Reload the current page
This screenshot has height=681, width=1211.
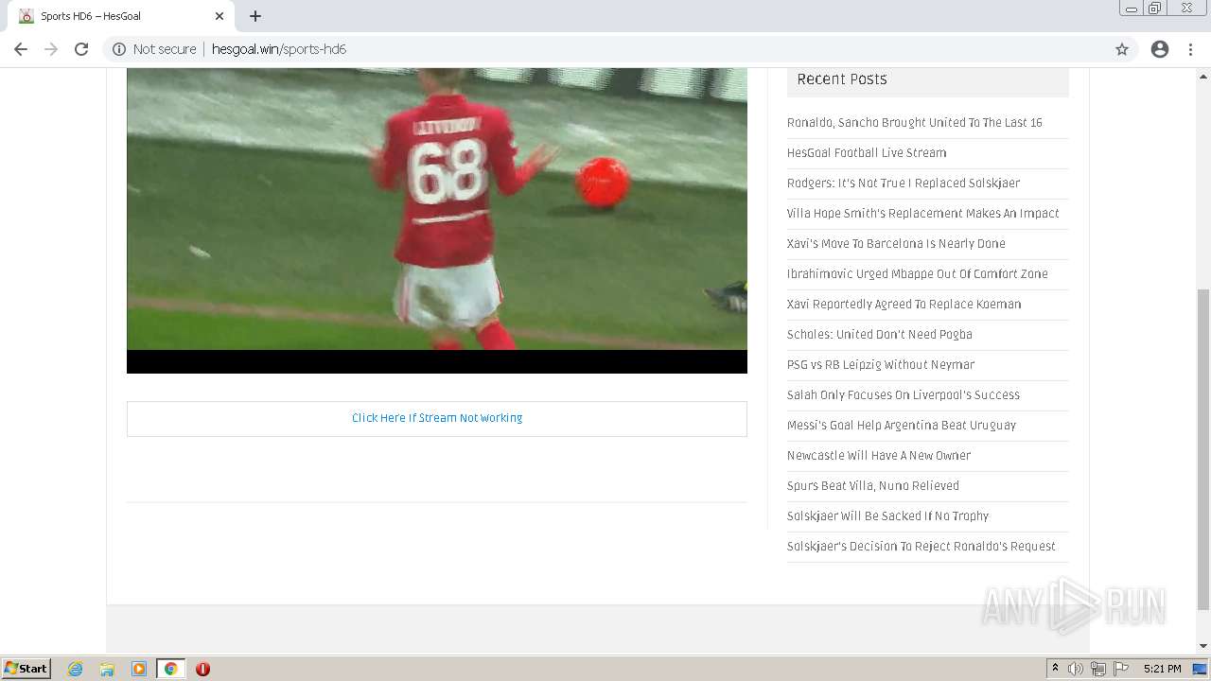tap(81, 49)
